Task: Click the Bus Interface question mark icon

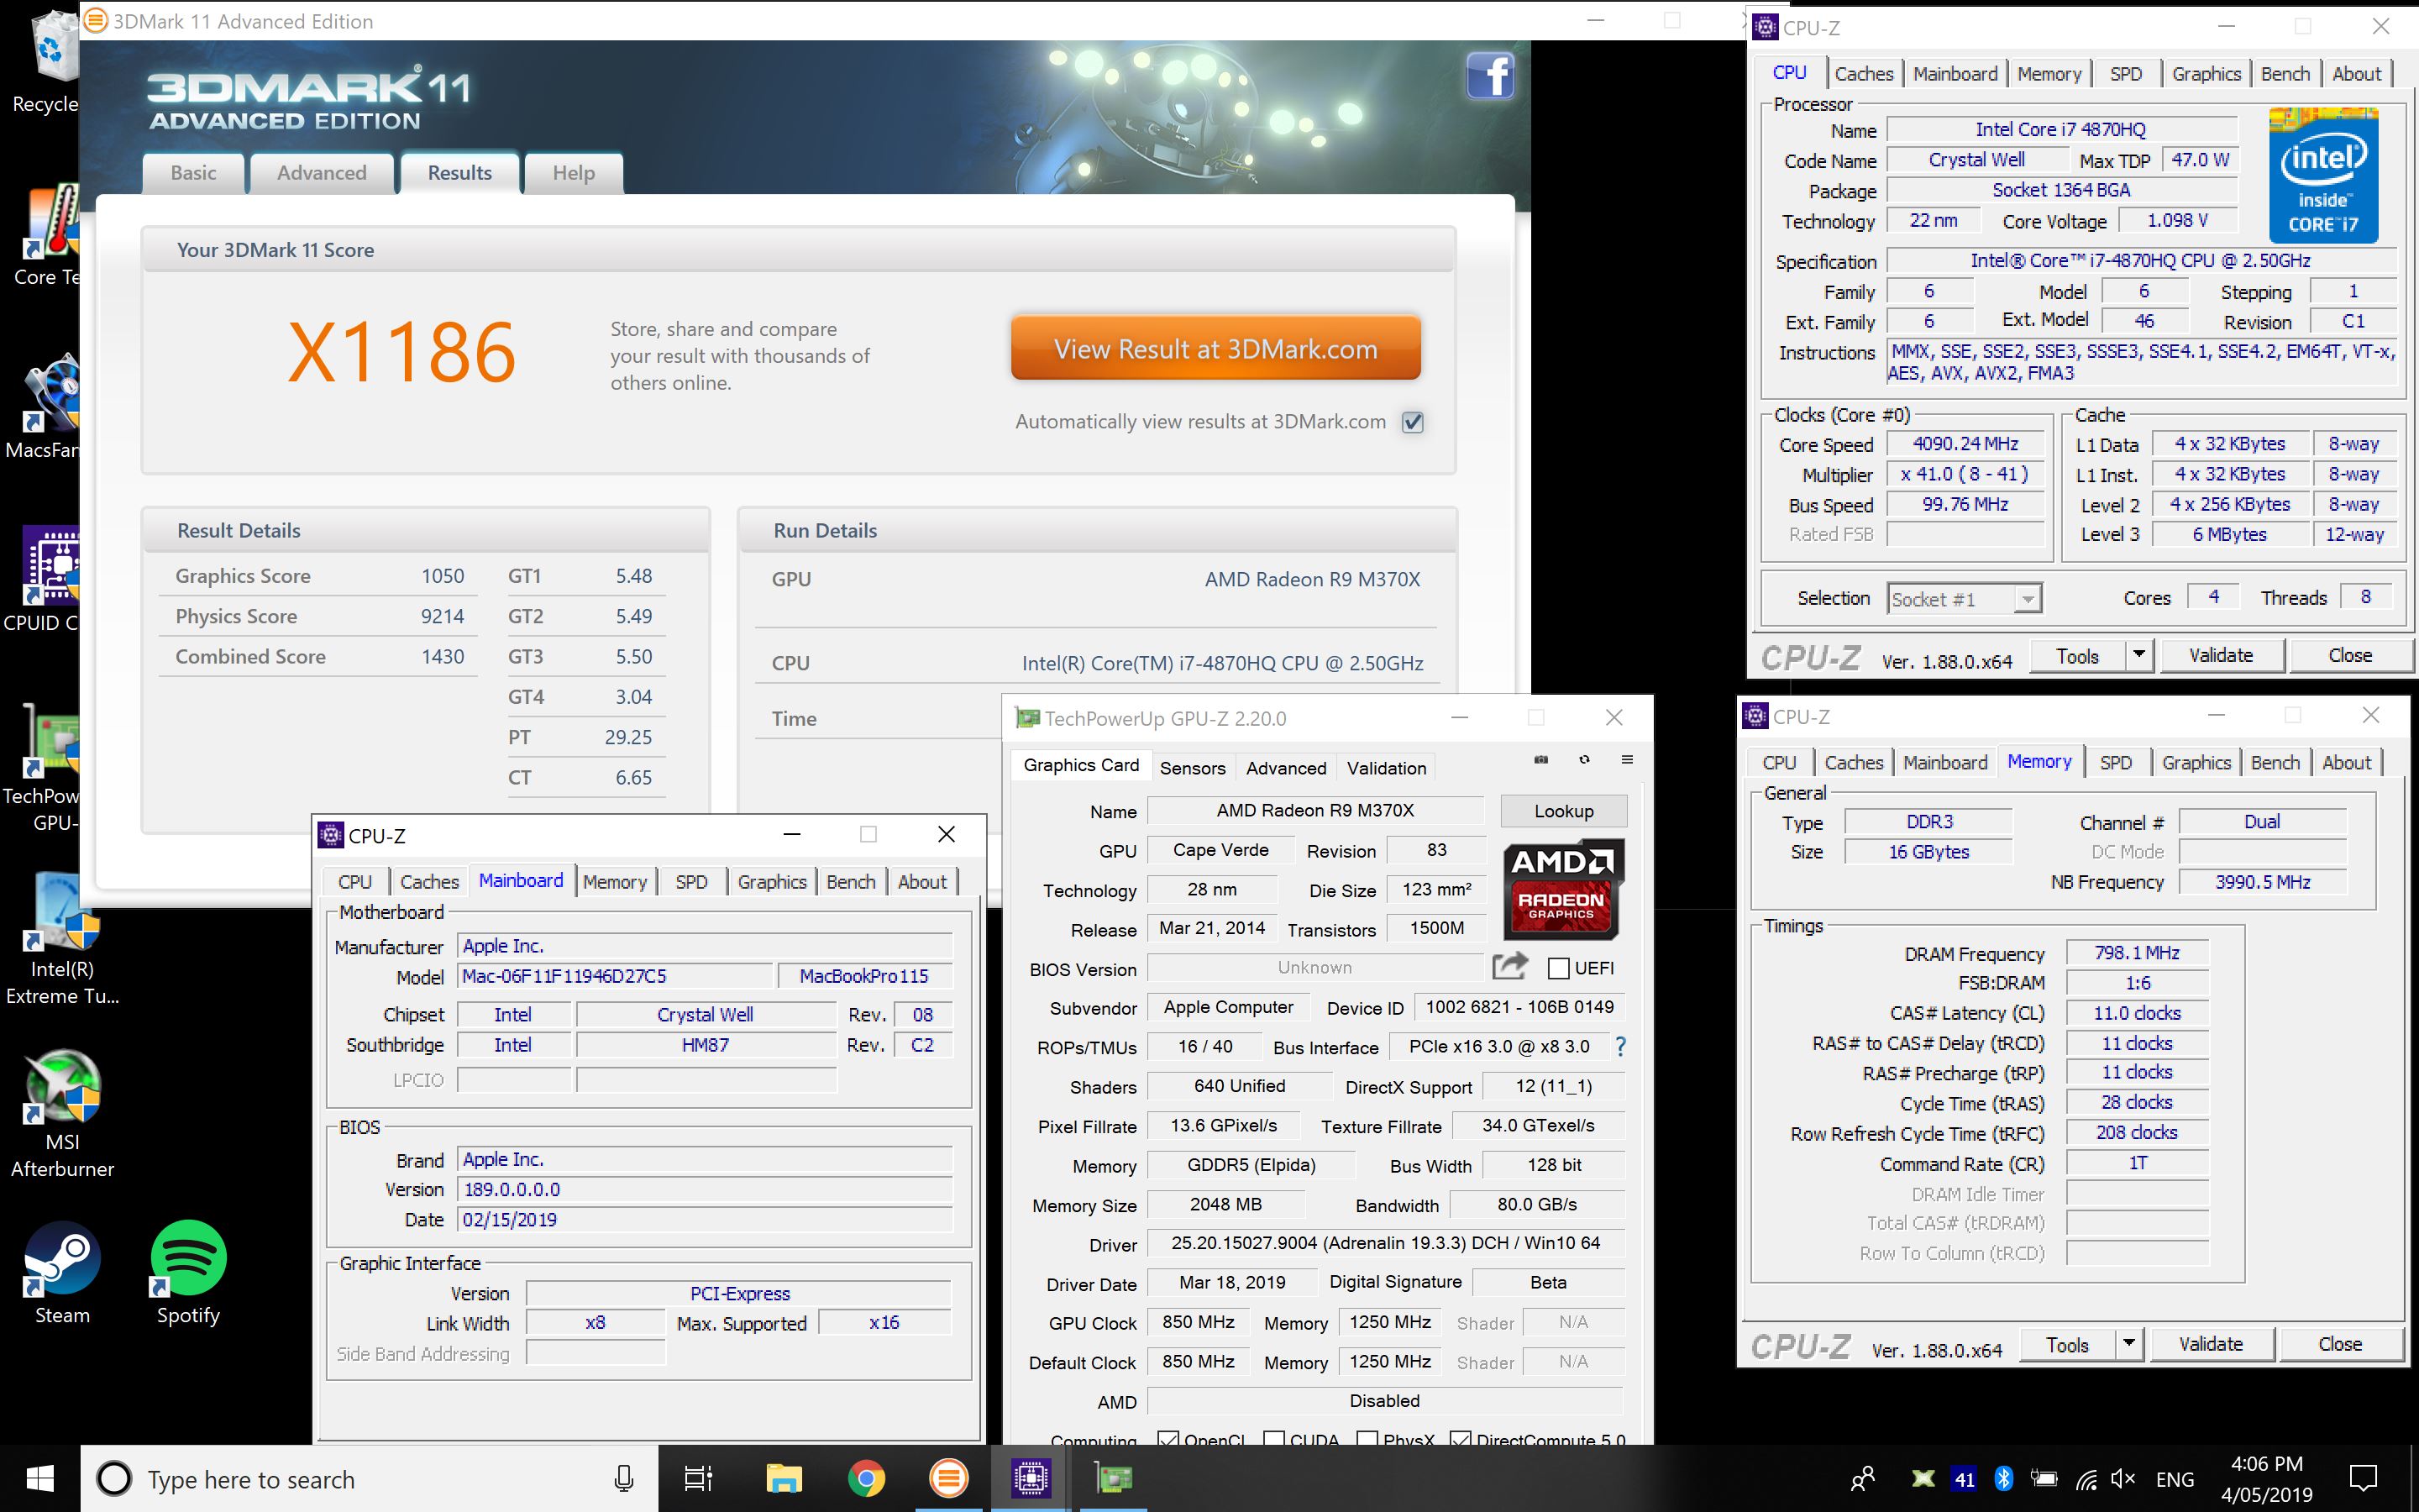Action: [x=1620, y=1046]
